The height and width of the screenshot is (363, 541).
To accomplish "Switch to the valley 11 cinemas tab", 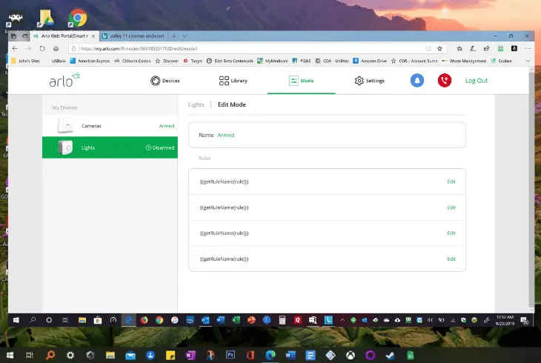I will 135,36.
